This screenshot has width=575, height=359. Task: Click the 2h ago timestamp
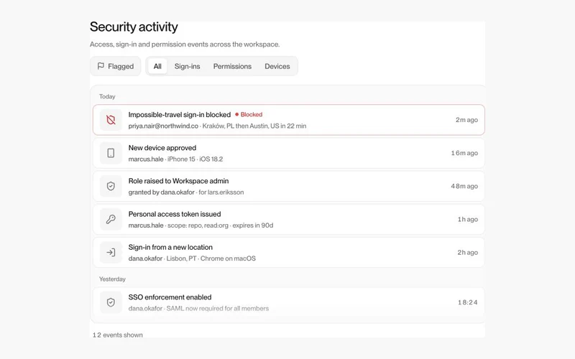click(x=468, y=253)
